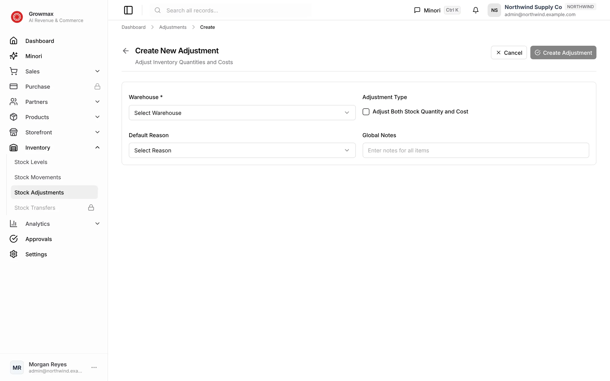Click the Sales cart icon
Viewport: 610px width, 381px height.
[x=14, y=71]
